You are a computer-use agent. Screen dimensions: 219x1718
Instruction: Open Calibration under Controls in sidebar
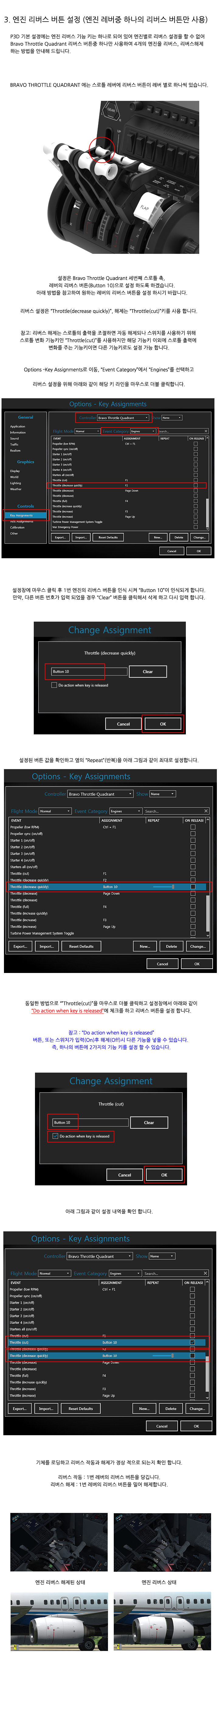[17, 527]
